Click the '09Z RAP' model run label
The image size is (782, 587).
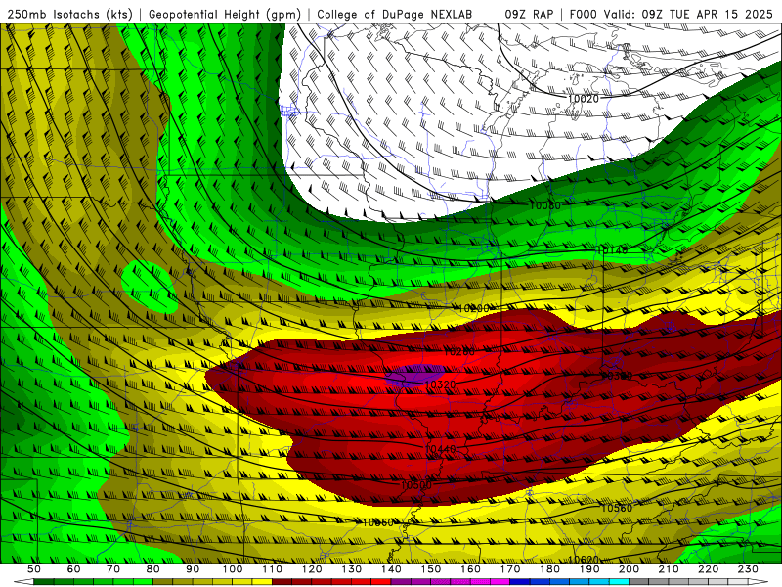tap(529, 15)
